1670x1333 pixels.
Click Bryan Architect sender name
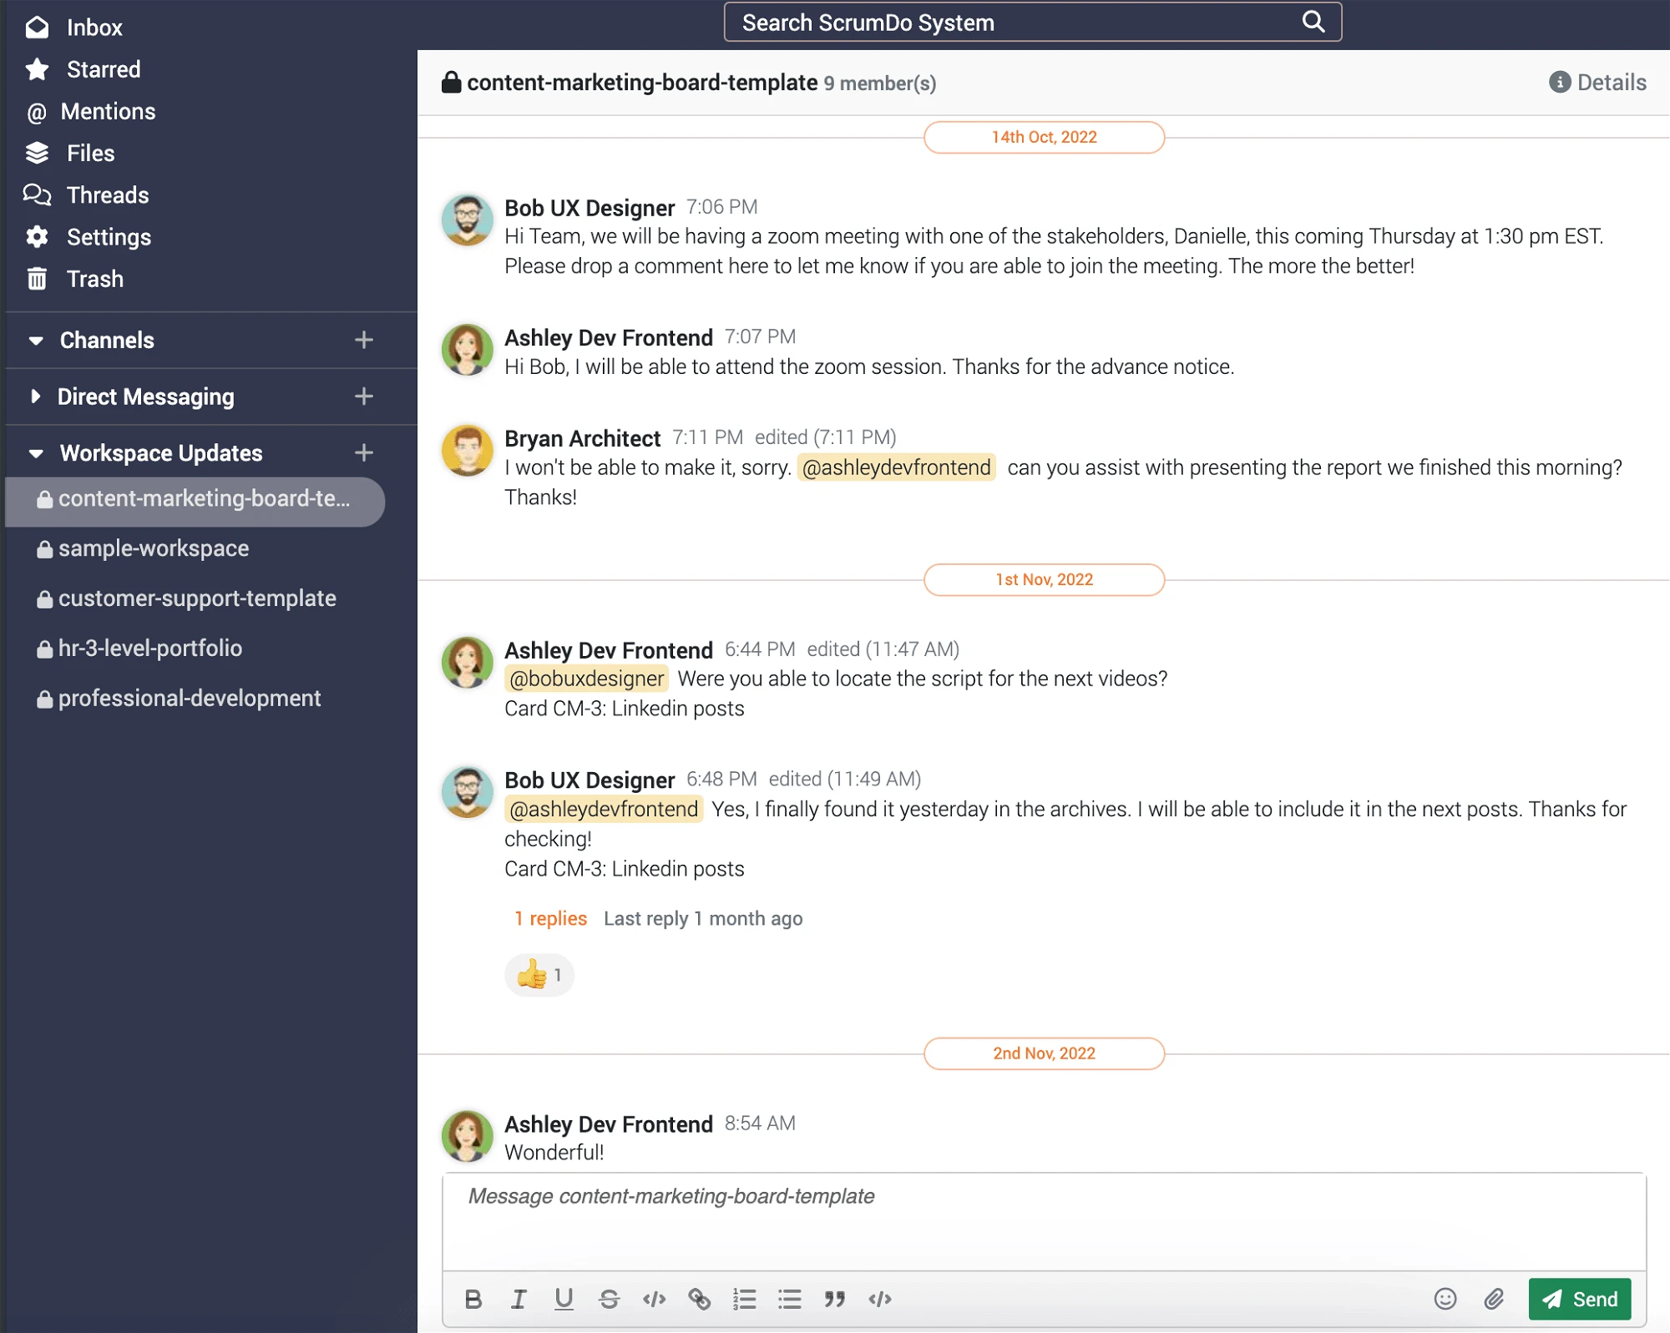coord(583,438)
